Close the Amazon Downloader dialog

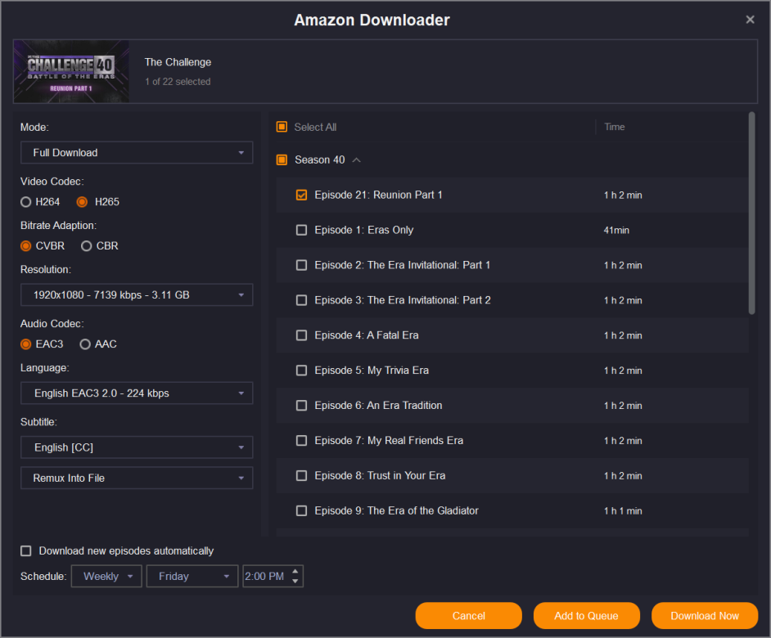point(750,20)
